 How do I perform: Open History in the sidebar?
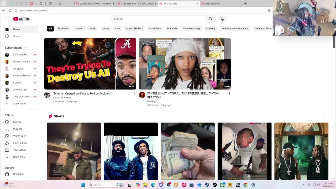point(21,122)
